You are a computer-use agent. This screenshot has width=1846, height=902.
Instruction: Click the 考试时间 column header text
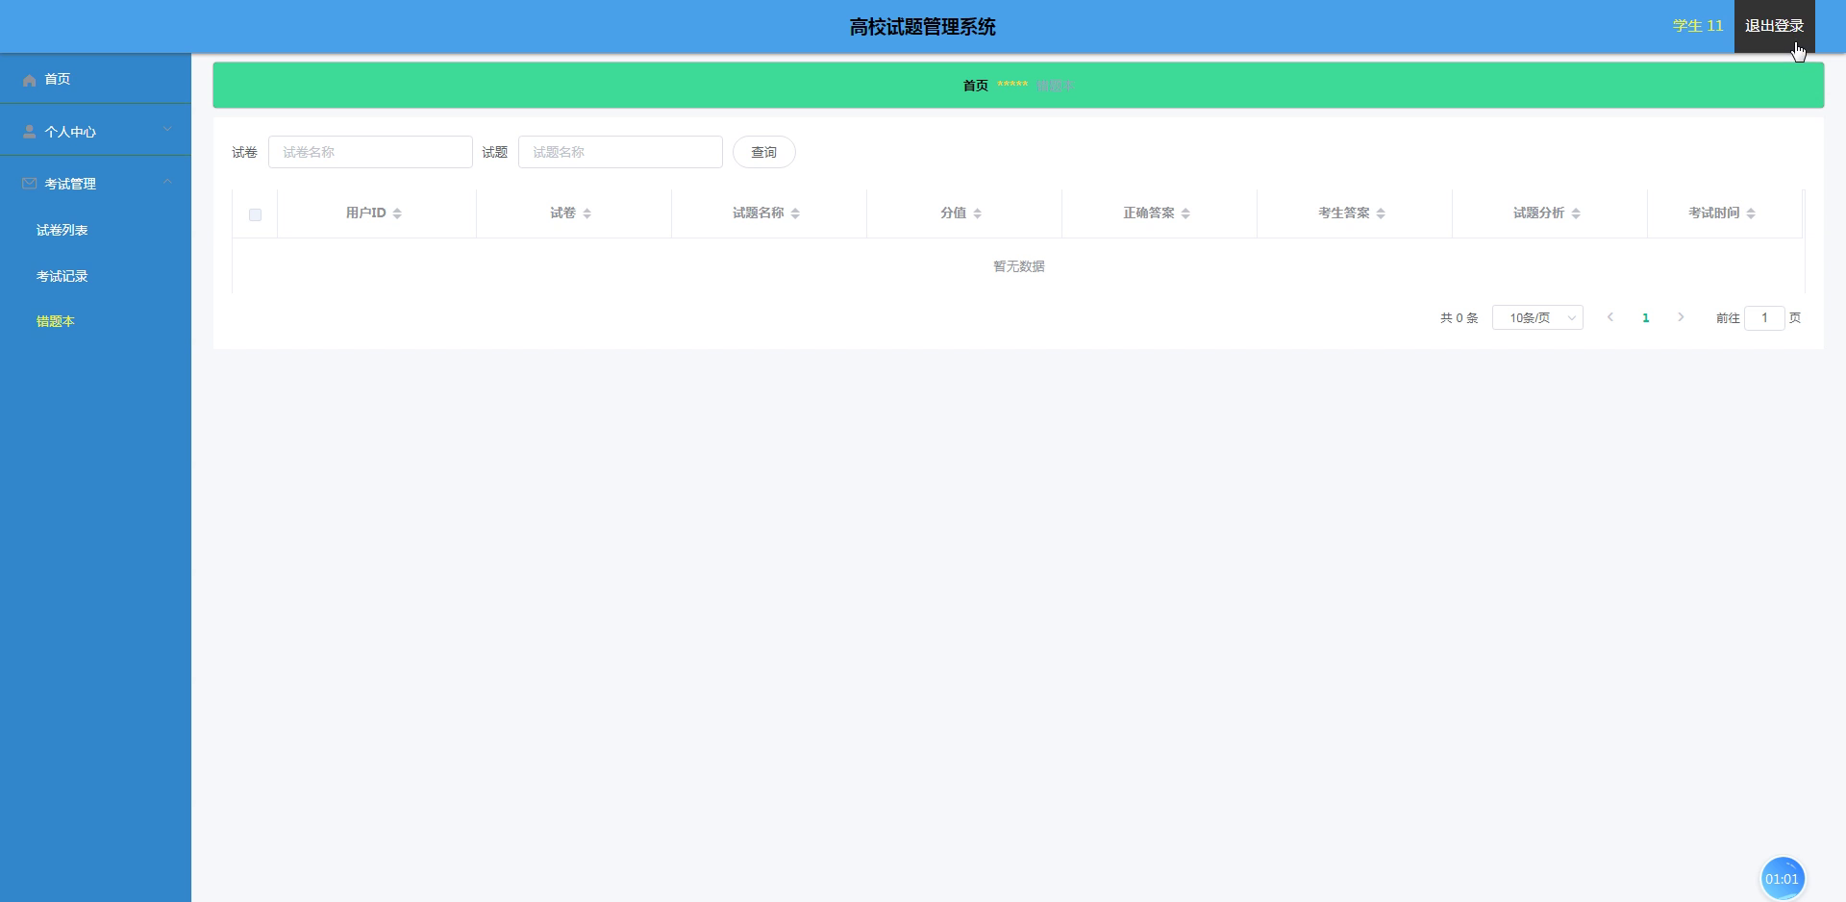(x=1714, y=213)
